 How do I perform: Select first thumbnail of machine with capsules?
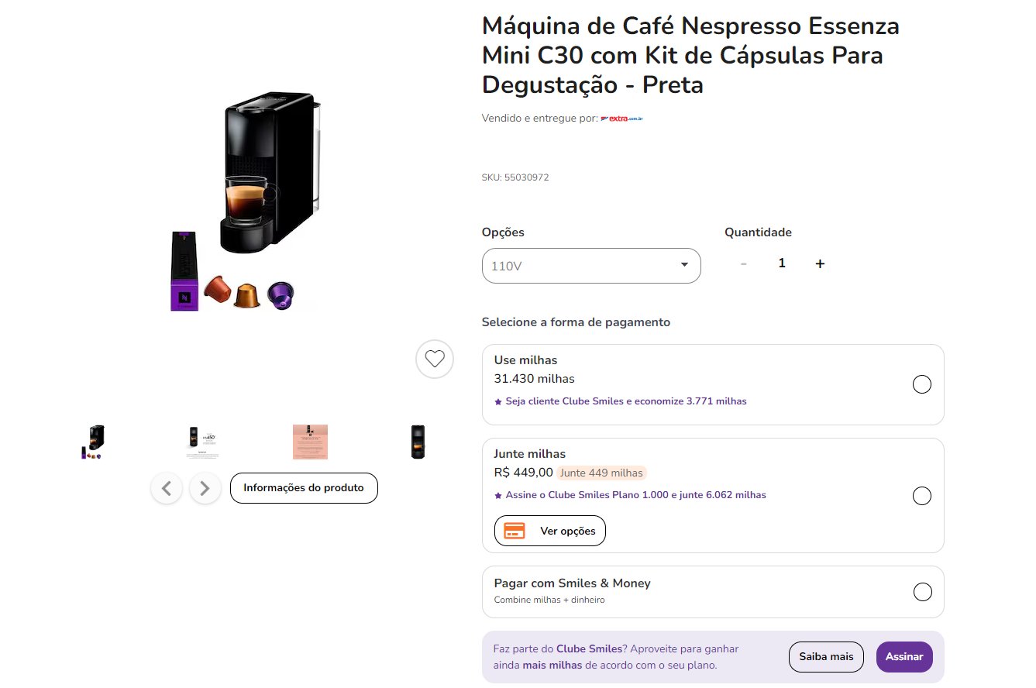(93, 442)
